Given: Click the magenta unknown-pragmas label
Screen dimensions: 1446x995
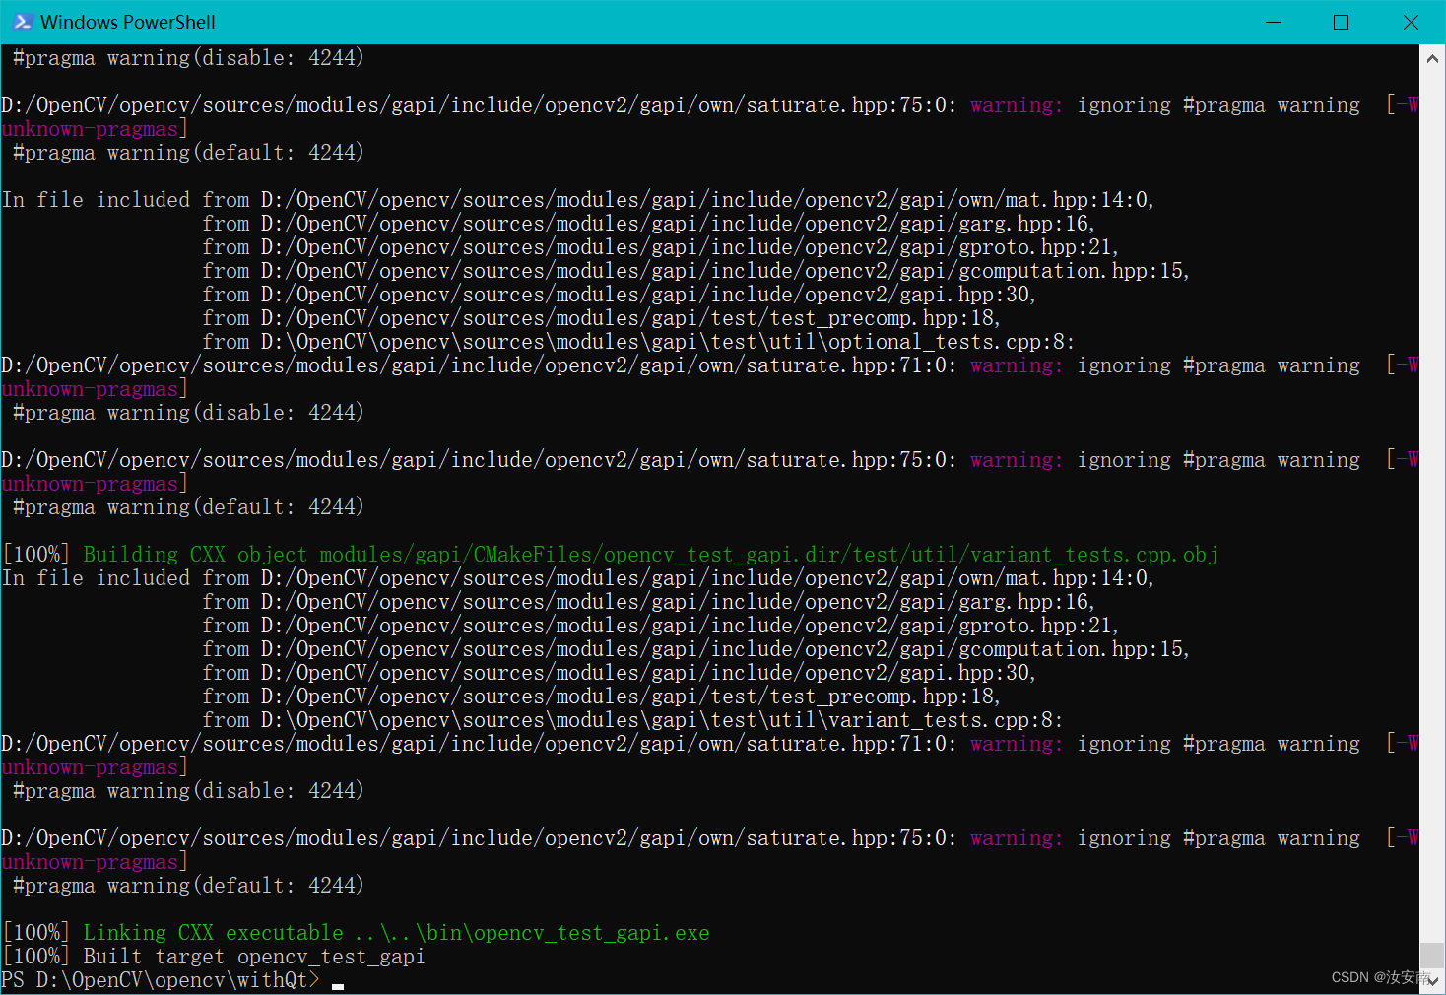Looking at the screenshot, I should pos(87,861).
